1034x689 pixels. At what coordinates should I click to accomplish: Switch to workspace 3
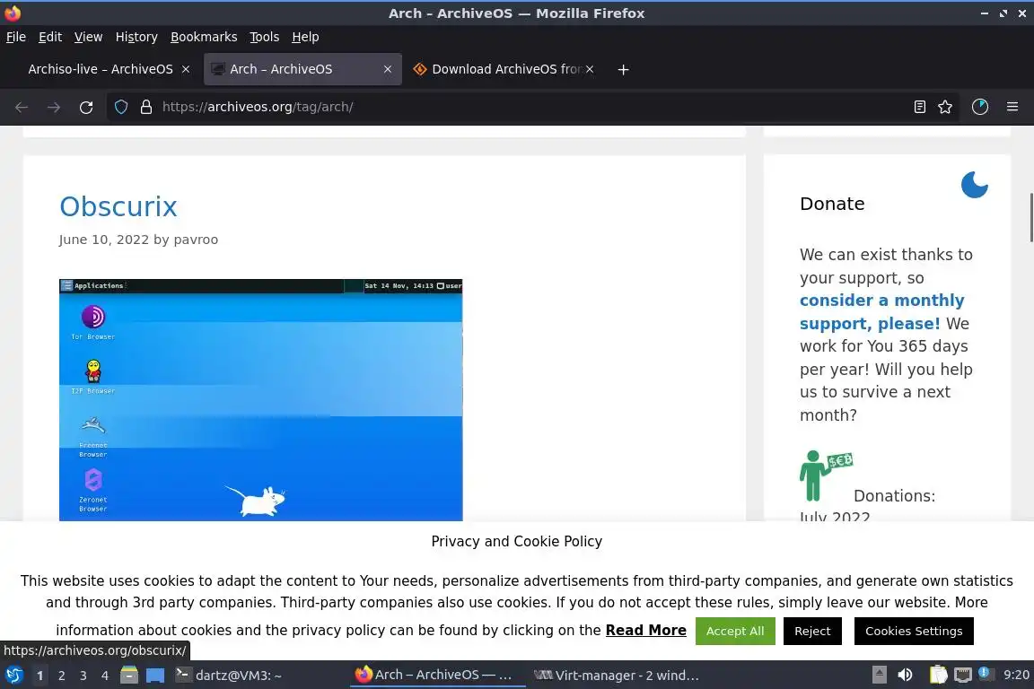[x=83, y=676]
